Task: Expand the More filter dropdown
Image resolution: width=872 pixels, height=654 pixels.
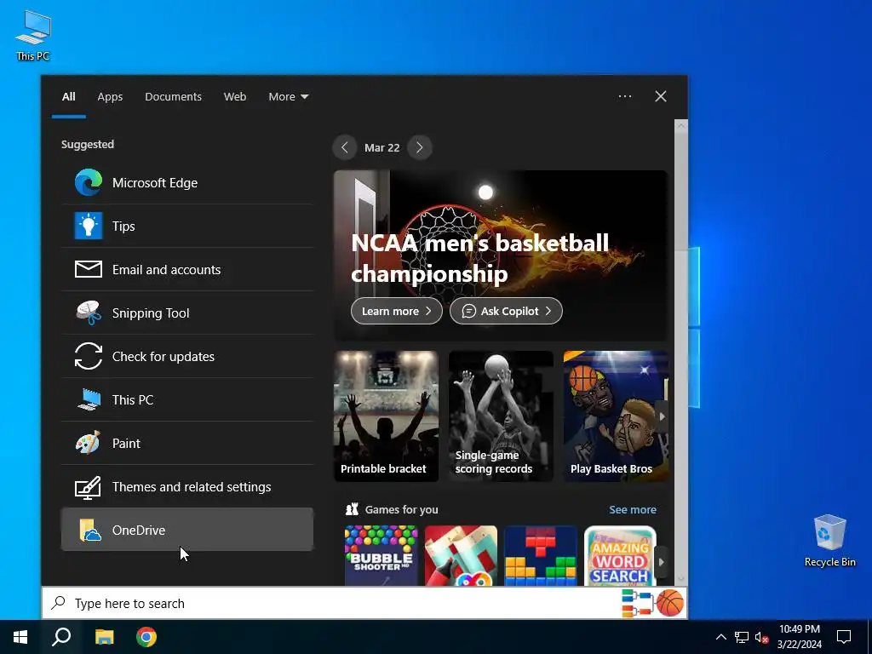Action: pyautogui.click(x=288, y=97)
